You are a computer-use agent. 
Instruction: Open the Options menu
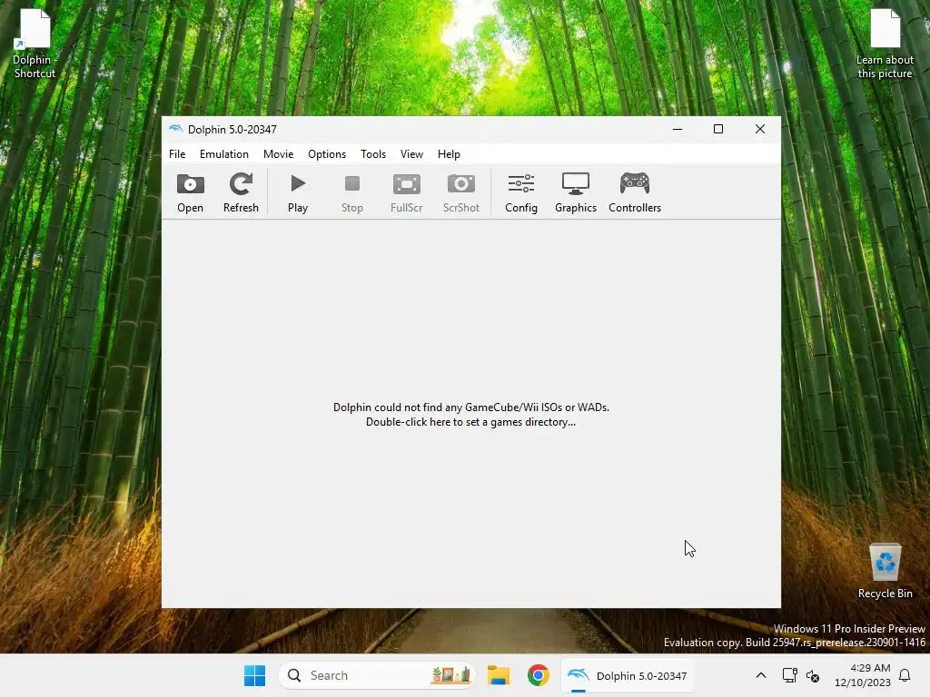point(327,154)
